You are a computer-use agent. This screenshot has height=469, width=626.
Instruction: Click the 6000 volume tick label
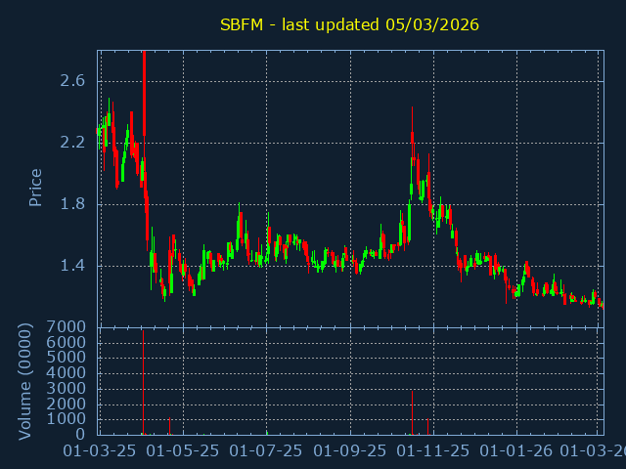(67, 343)
